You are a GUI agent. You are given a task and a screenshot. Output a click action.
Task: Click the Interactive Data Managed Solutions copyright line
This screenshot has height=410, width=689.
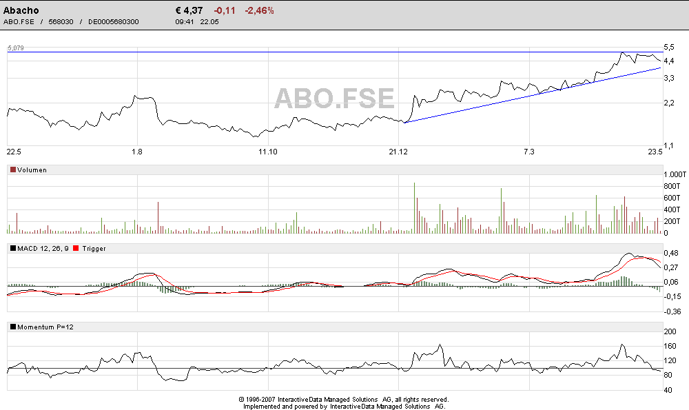pyautogui.click(x=343, y=399)
